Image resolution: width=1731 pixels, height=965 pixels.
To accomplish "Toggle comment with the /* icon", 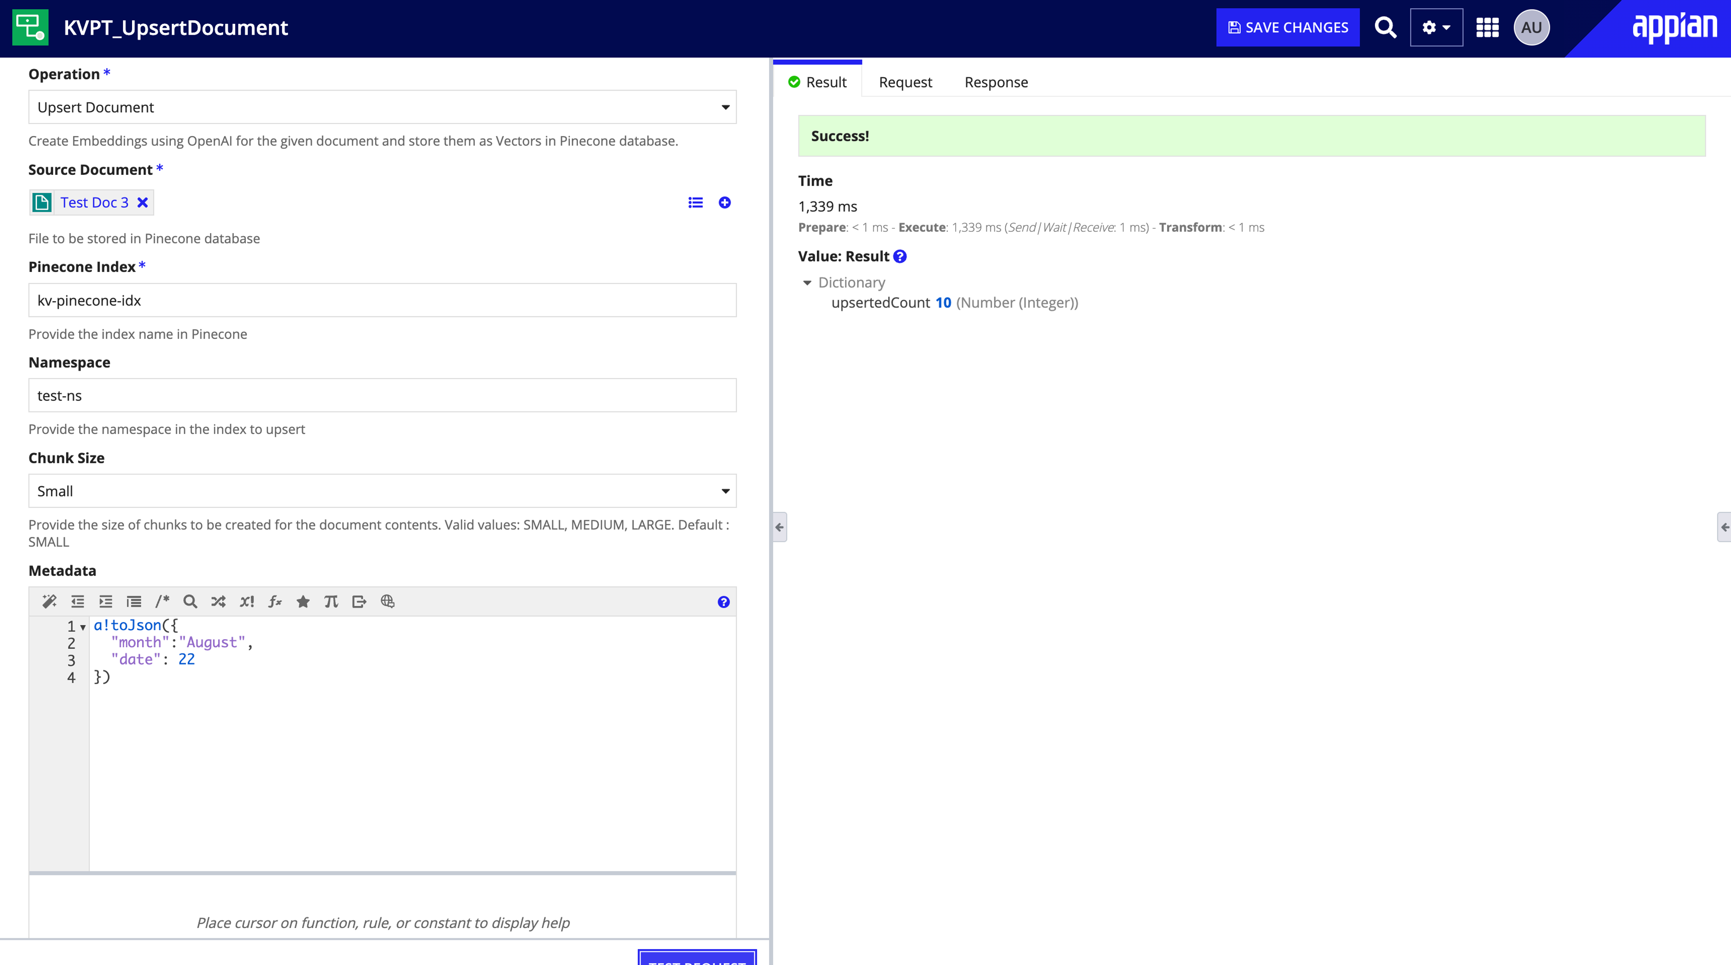I will coord(162,601).
